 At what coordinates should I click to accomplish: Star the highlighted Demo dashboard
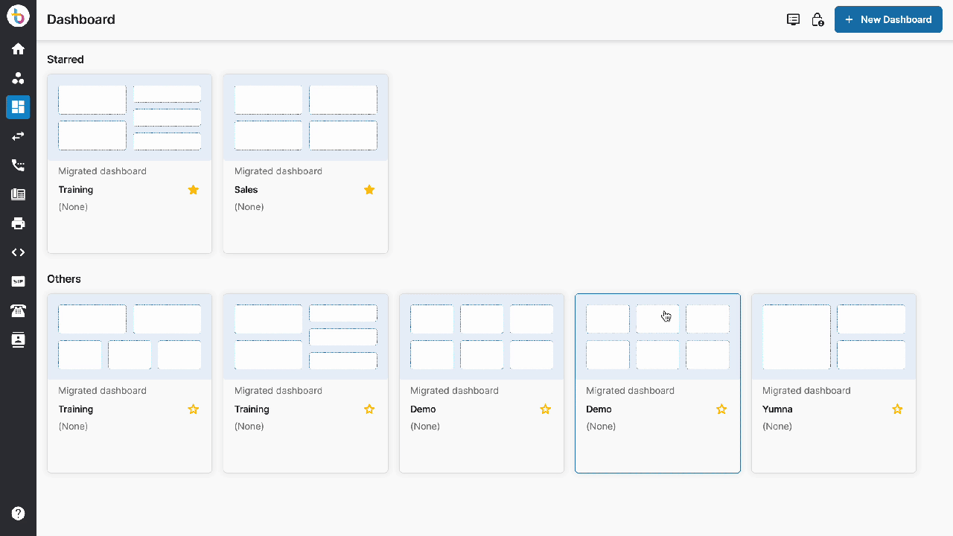[721, 409]
